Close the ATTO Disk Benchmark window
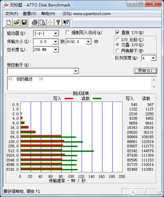Screen dimensions: 164x197 (154, 4)
